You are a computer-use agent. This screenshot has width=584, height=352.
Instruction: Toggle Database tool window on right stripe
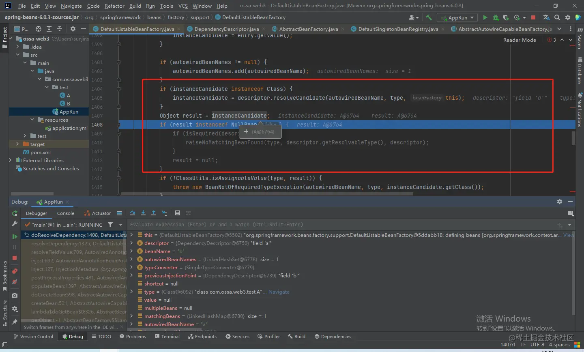(579, 71)
